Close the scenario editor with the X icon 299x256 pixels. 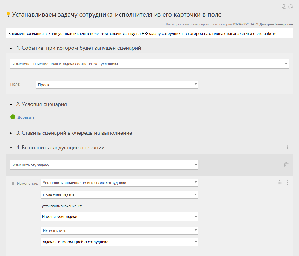point(291,7)
